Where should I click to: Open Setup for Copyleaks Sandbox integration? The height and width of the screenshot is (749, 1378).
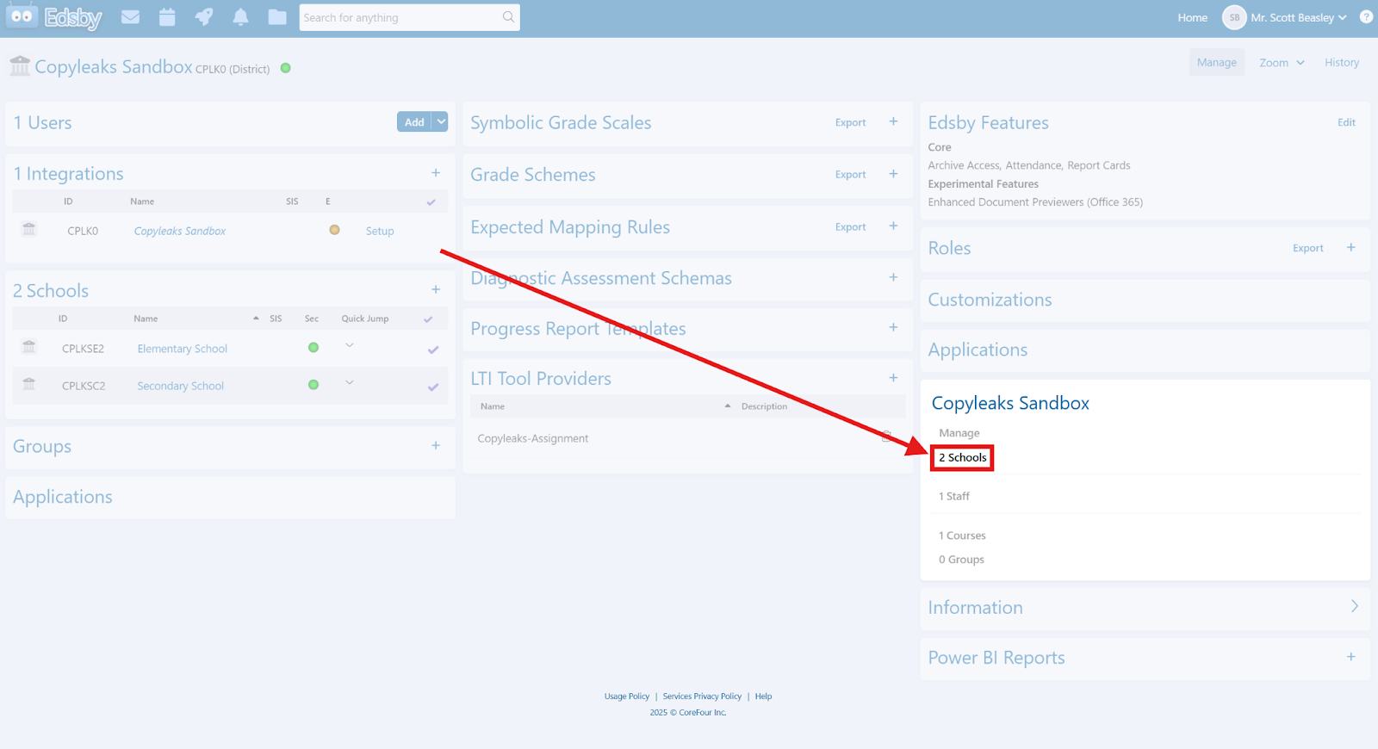pyautogui.click(x=380, y=231)
